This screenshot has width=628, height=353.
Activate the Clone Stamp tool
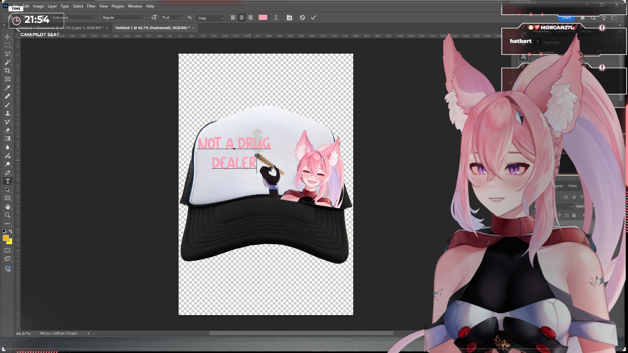pyautogui.click(x=8, y=113)
